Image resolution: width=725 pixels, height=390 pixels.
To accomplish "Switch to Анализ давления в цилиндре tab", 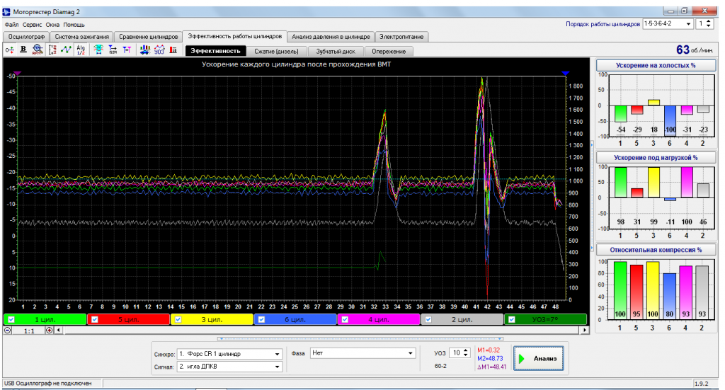I will point(331,37).
